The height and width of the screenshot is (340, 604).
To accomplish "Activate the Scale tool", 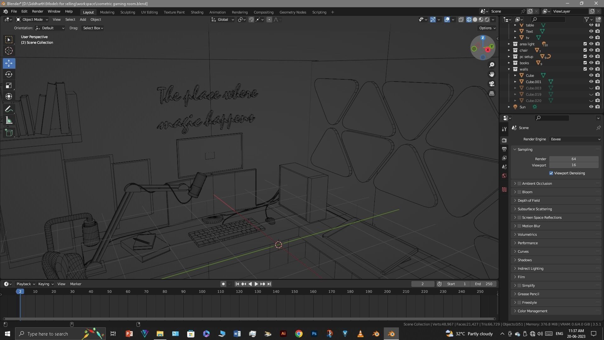I will pyautogui.click(x=9, y=85).
